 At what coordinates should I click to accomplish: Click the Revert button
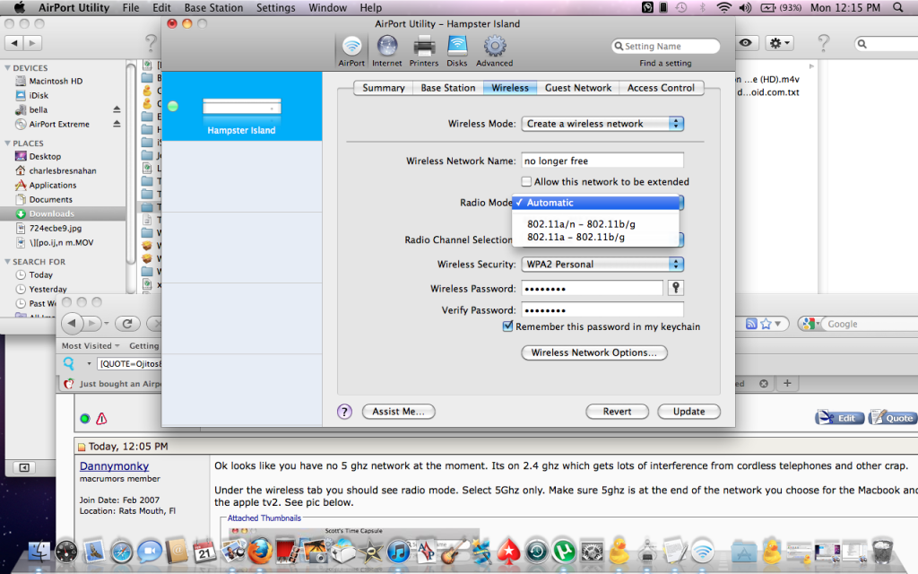[x=617, y=411]
